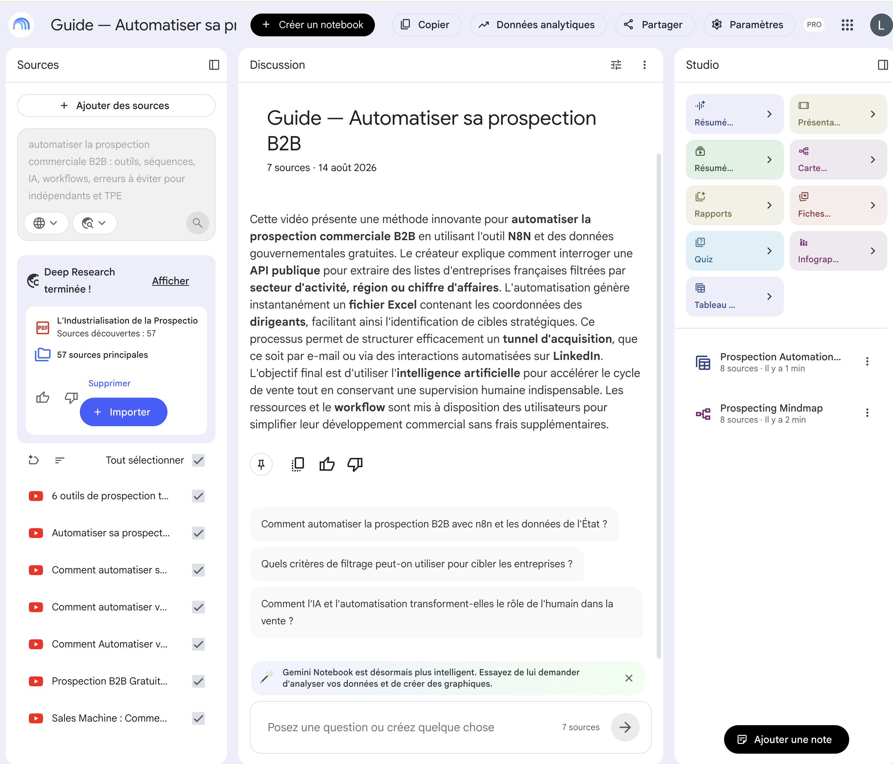This screenshot has width=893, height=764.
Task: Open Données analytiques
Action: 538,25
